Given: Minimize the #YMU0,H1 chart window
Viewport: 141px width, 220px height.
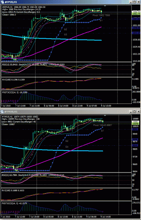Looking at the screenshot, I should coord(131,112).
